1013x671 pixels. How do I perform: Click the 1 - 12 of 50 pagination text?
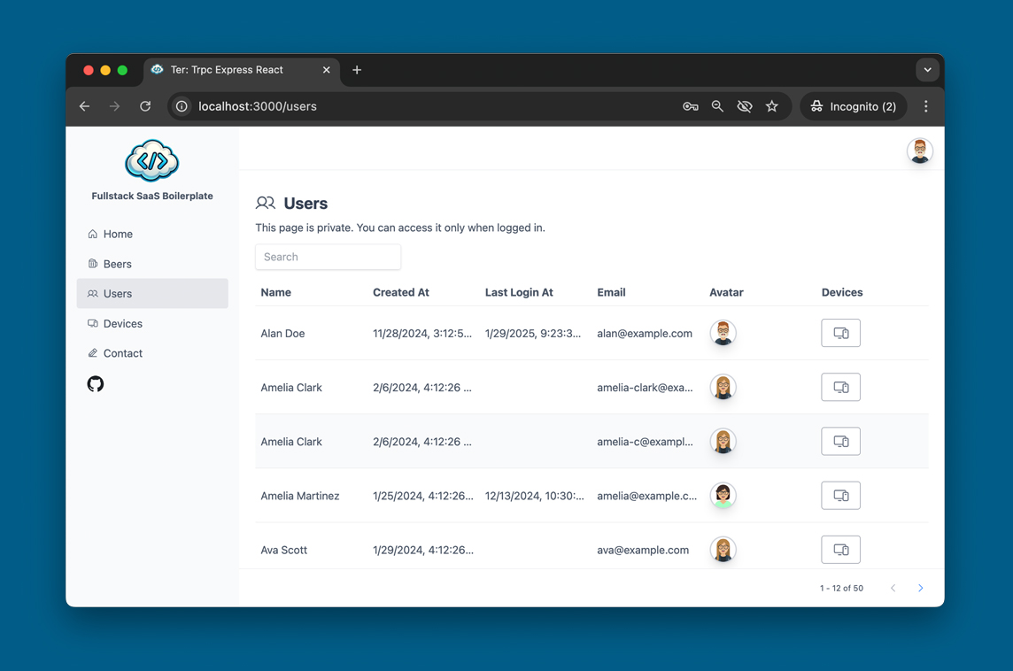[x=841, y=589]
